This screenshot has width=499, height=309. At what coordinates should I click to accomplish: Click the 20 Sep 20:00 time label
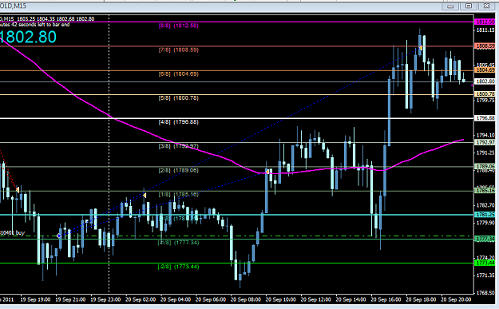point(456,299)
